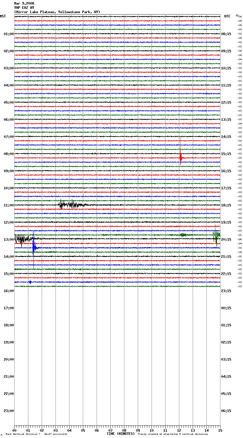Image resolution: width=243 pixels, height=438 pixels.
Task: Click the UTC axis header label
Action: (227, 16)
